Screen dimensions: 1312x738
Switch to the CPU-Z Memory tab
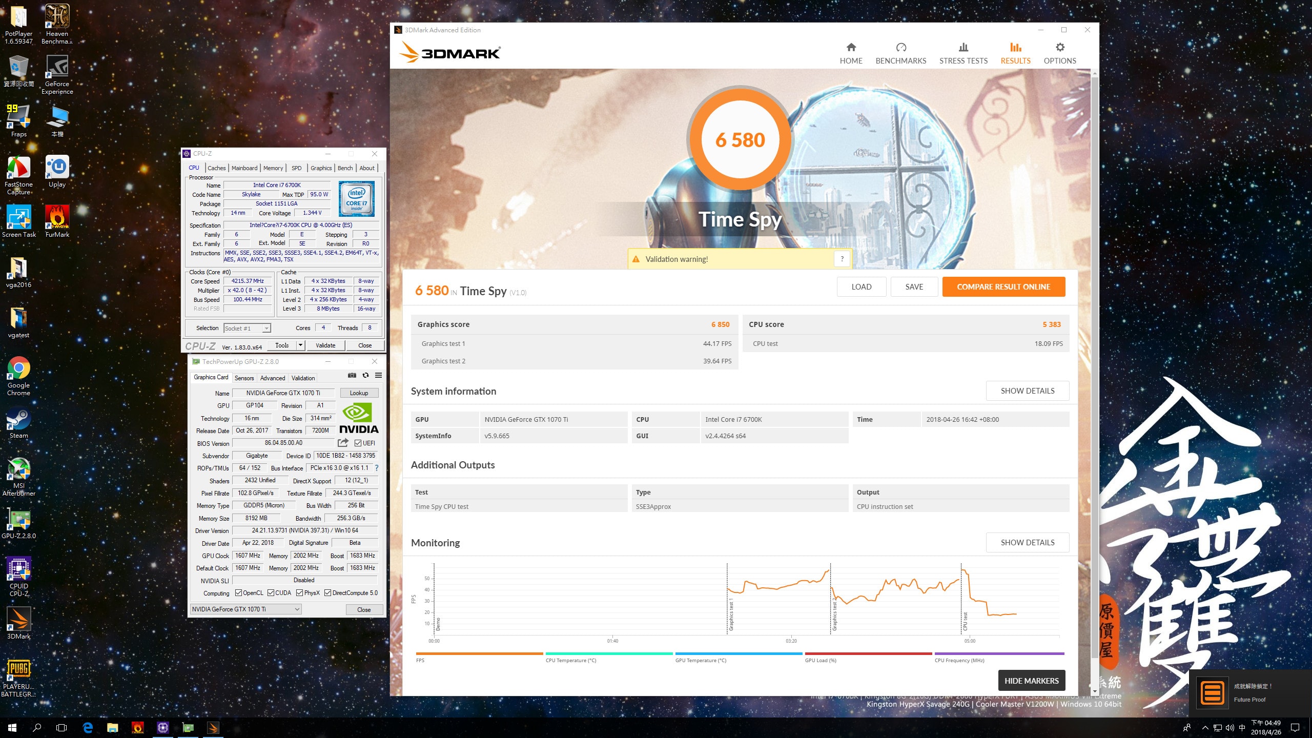[273, 168]
